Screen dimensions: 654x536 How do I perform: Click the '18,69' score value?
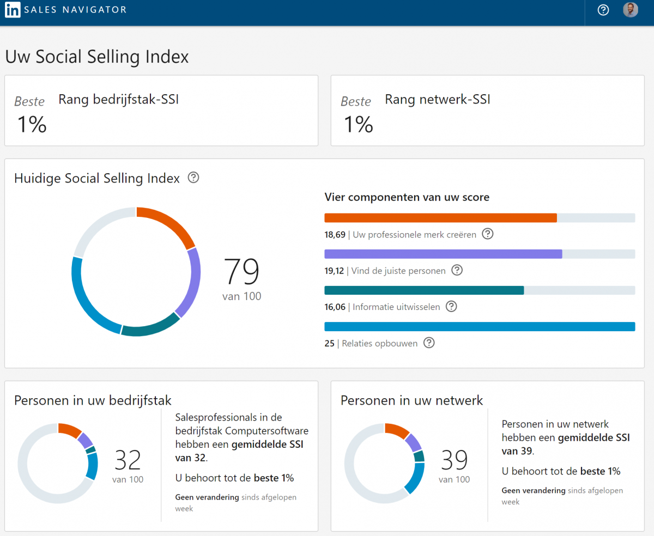click(335, 235)
